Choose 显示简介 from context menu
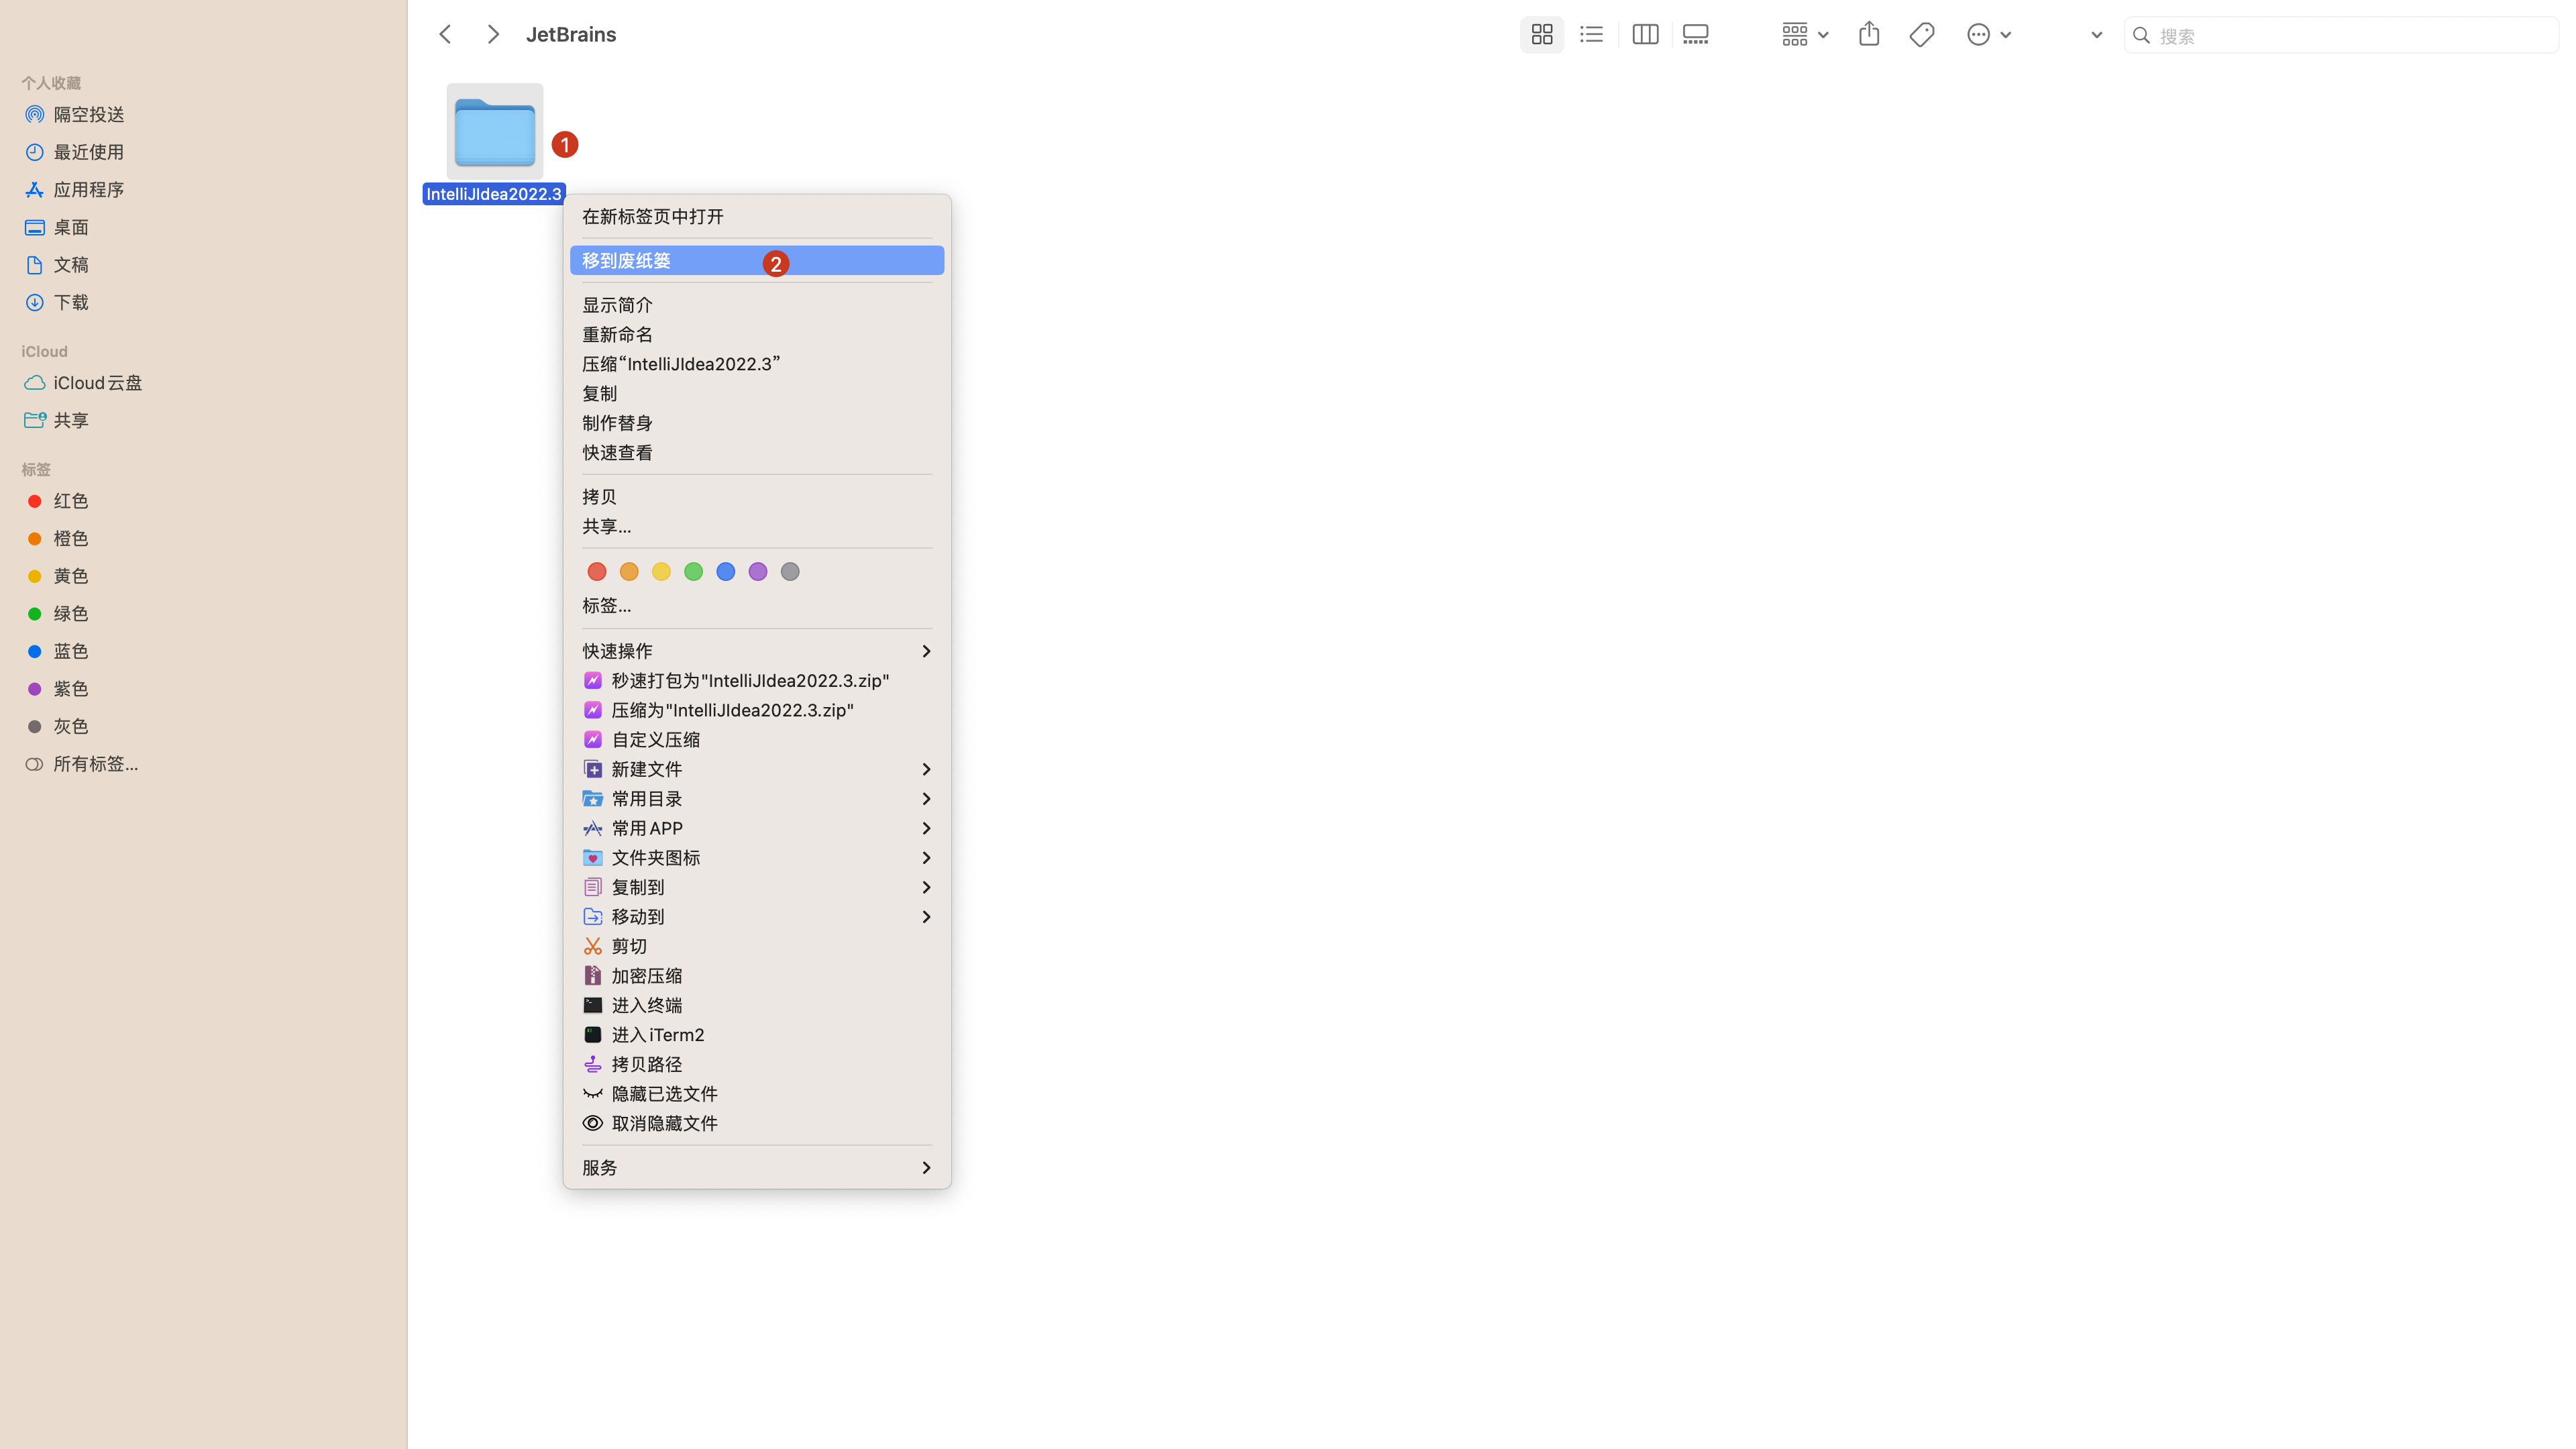The image size is (2576, 1449). click(757, 305)
